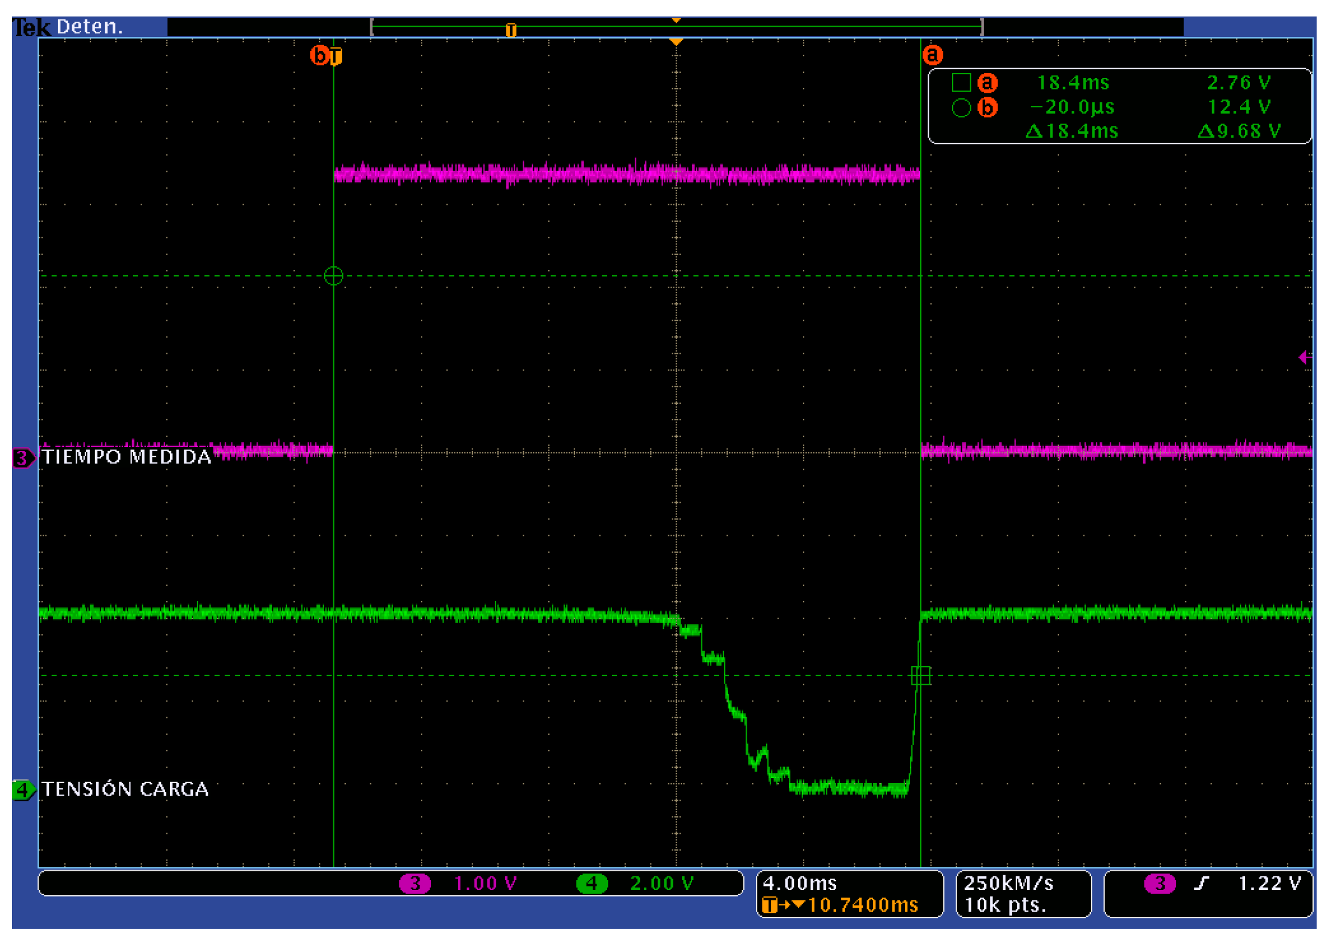Screen dimensions: 1328x939
Task: Click the 10k pts. record length readout
Action: point(1006,905)
